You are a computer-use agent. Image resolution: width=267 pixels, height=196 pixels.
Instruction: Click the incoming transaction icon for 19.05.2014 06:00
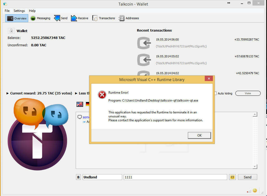(144, 43)
